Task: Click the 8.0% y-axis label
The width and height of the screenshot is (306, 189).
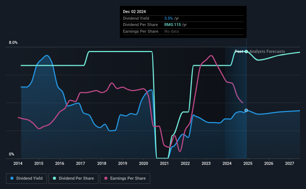Action: tap(13, 42)
